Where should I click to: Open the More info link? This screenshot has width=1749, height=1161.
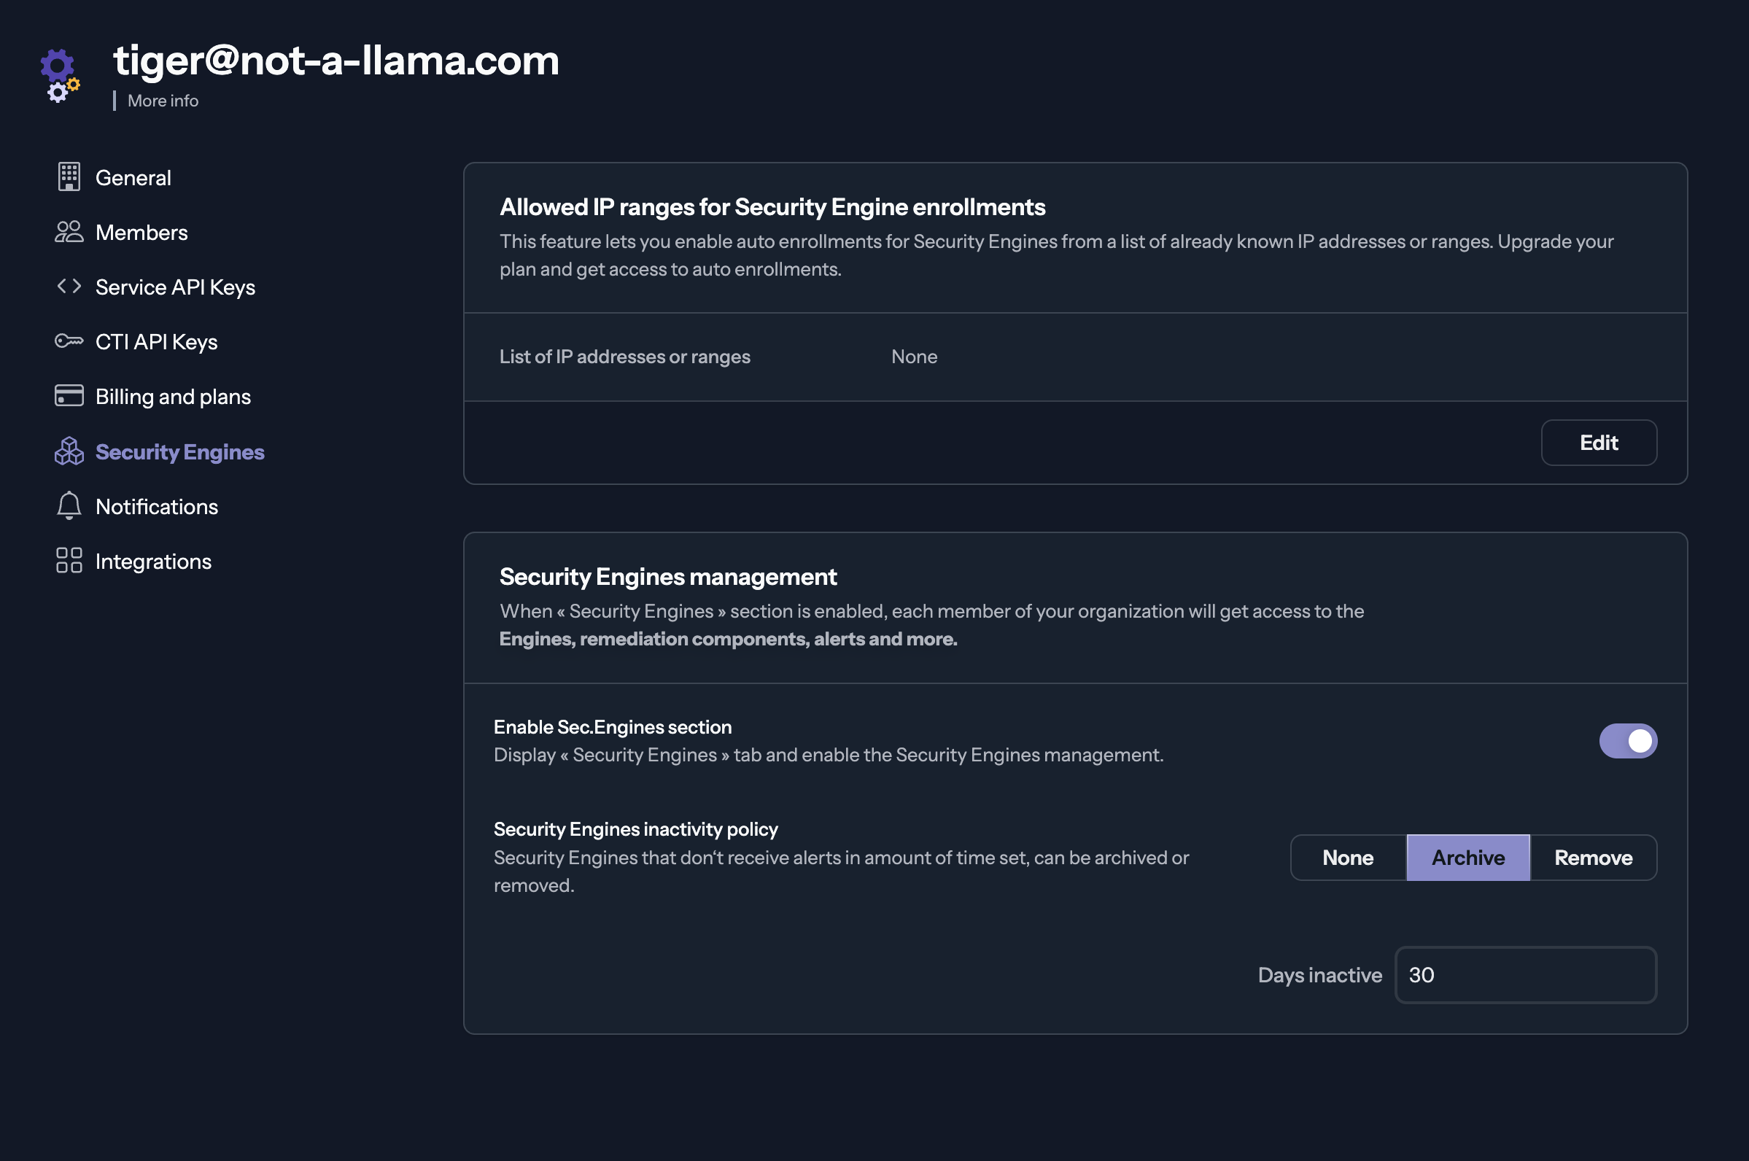pyautogui.click(x=161, y=100)
